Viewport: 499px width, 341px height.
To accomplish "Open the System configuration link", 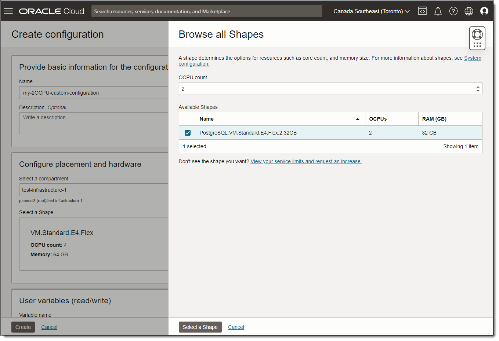I will 473,58.
